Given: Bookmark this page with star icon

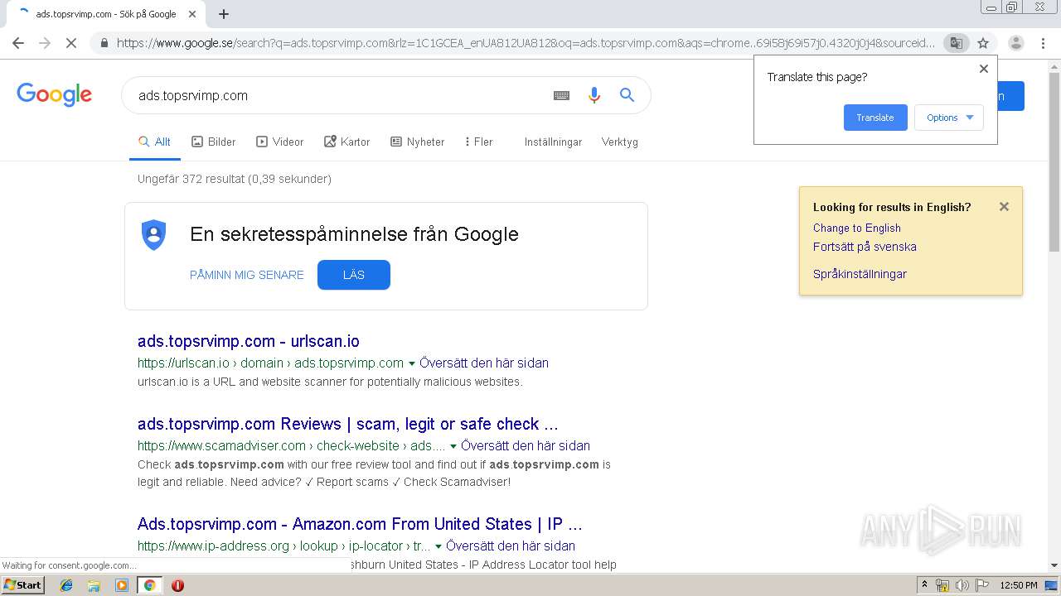Looking at the screenshot, I should 983,43.
